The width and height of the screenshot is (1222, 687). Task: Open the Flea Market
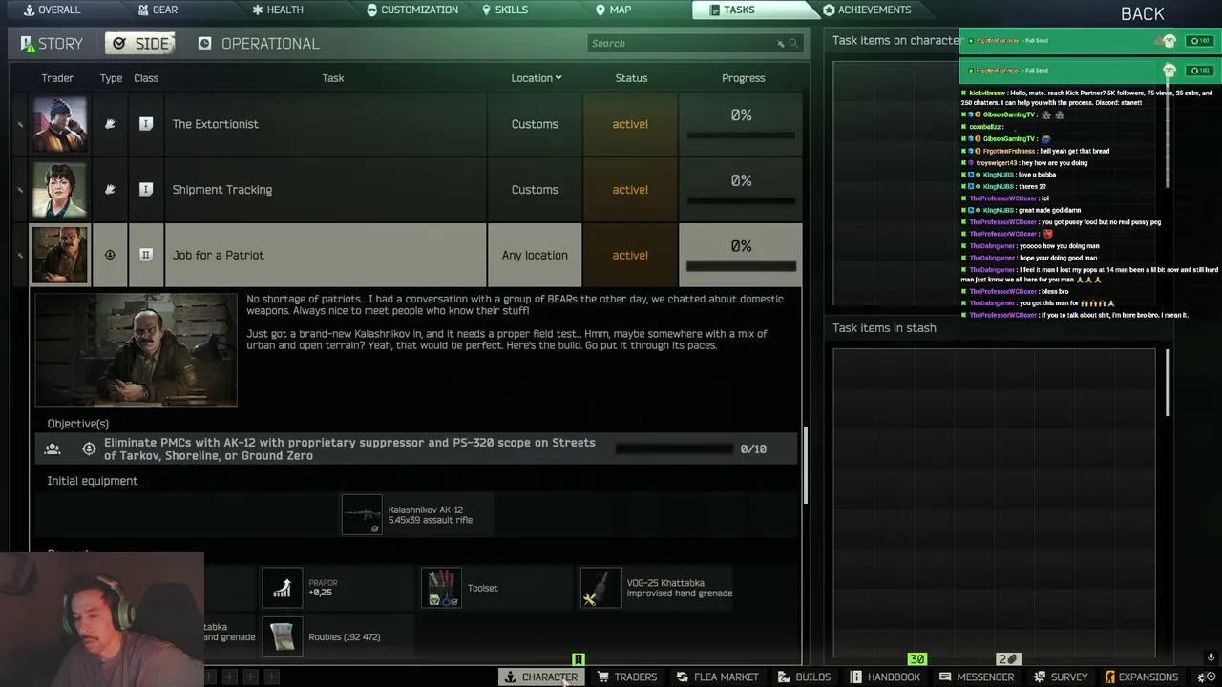(x=717, y=677)
